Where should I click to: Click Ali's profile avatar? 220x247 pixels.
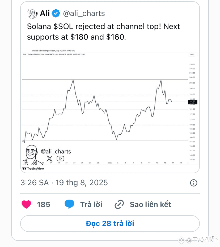pyautogui.click(x=32, y=14)
